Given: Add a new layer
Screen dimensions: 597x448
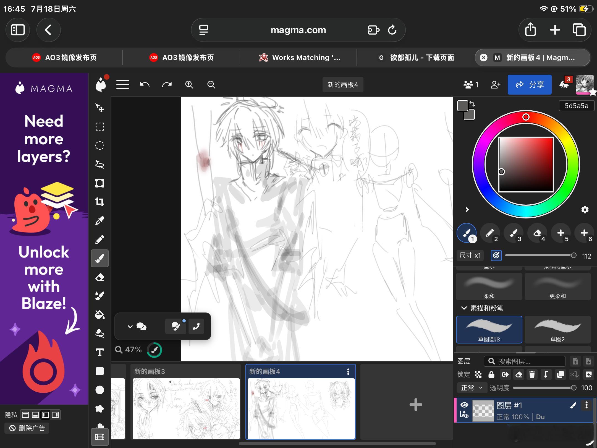Looking at the screenshot, I should 589,375.
